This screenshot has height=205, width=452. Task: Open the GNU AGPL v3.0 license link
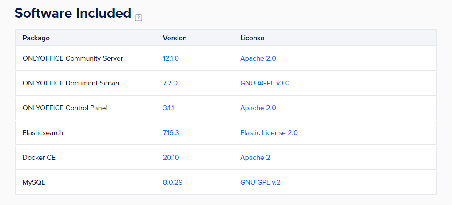click(265, 83)
